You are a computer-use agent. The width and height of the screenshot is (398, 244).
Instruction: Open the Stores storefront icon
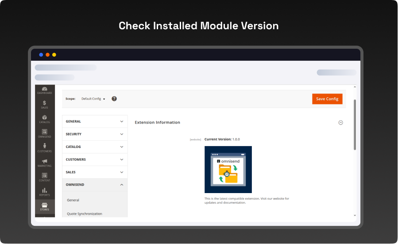point(45,206)
